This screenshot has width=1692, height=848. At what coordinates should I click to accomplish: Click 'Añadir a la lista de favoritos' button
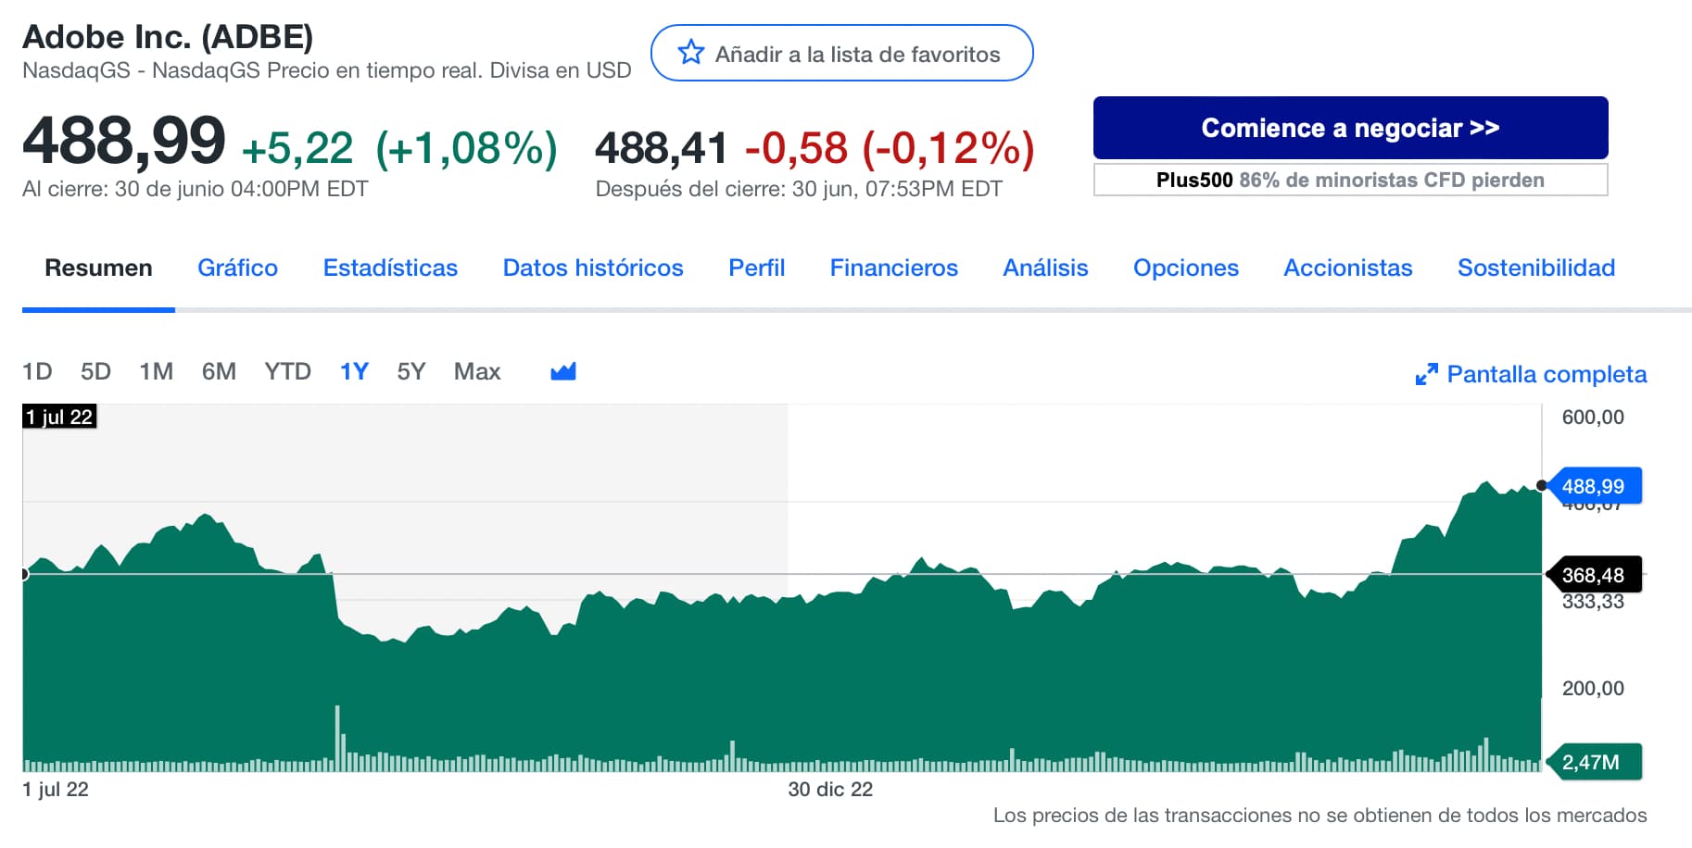point(841,53)
